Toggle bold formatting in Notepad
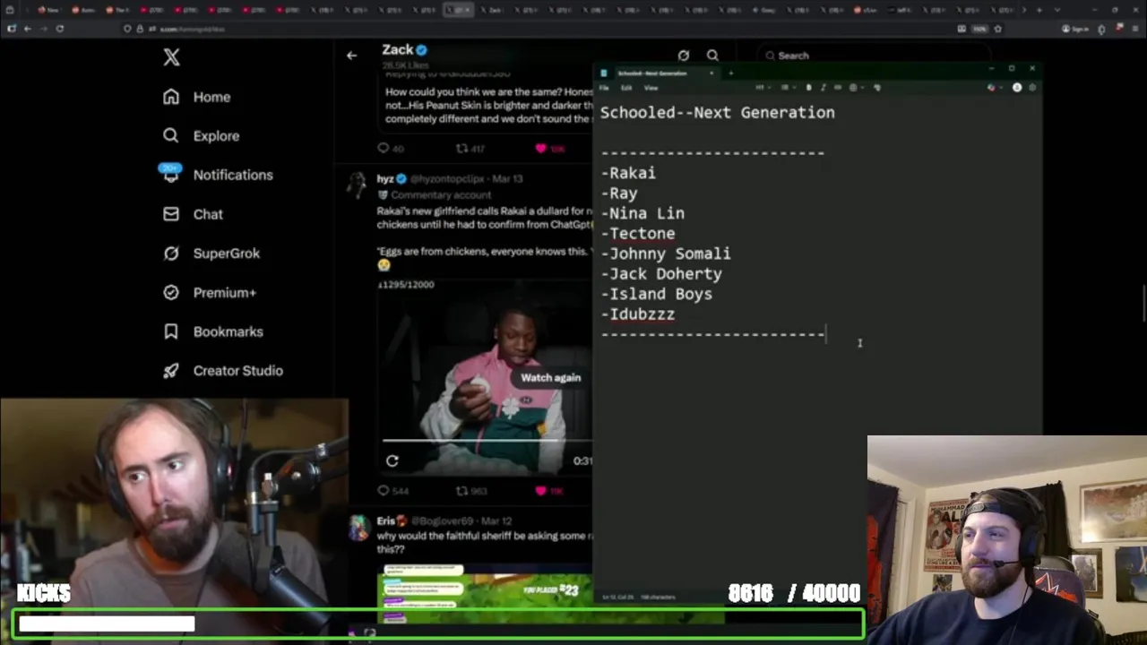This screenshot has width=1147, height=645. (x=809, y=88)
